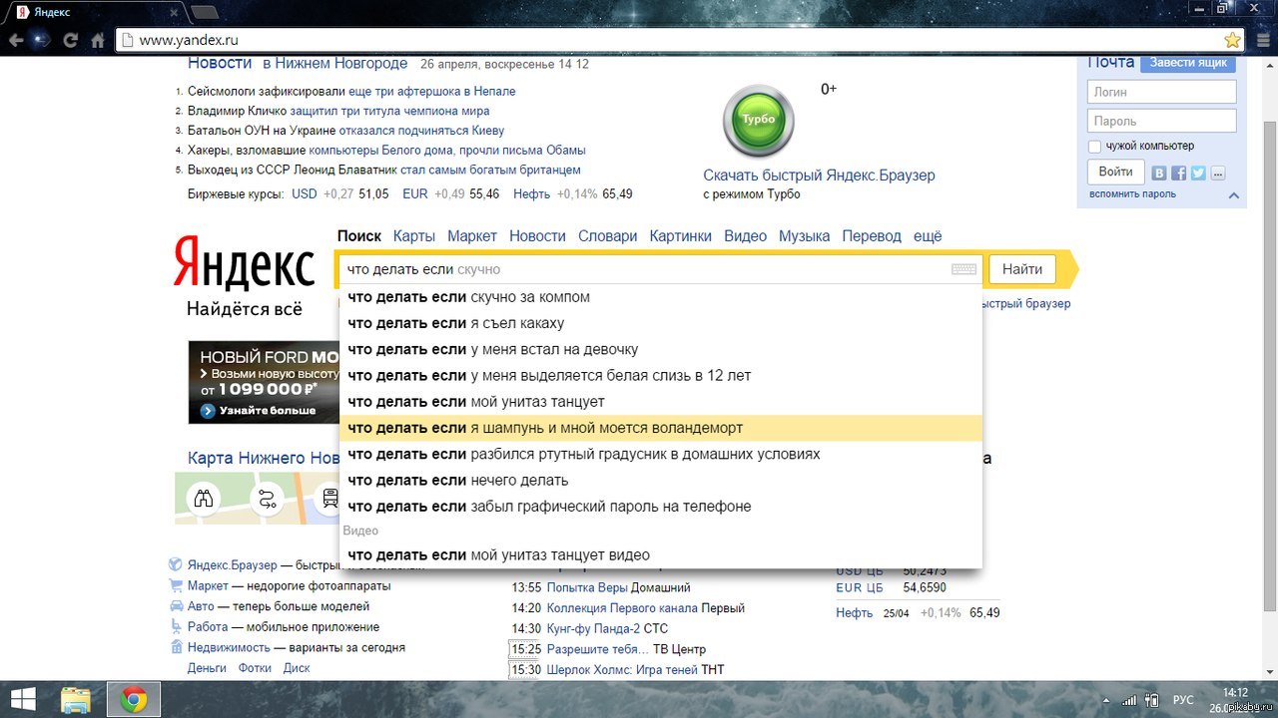Screen dimensions: 1278x718
Task: Open the USD exchange rate link
Action: coord(304,194)
